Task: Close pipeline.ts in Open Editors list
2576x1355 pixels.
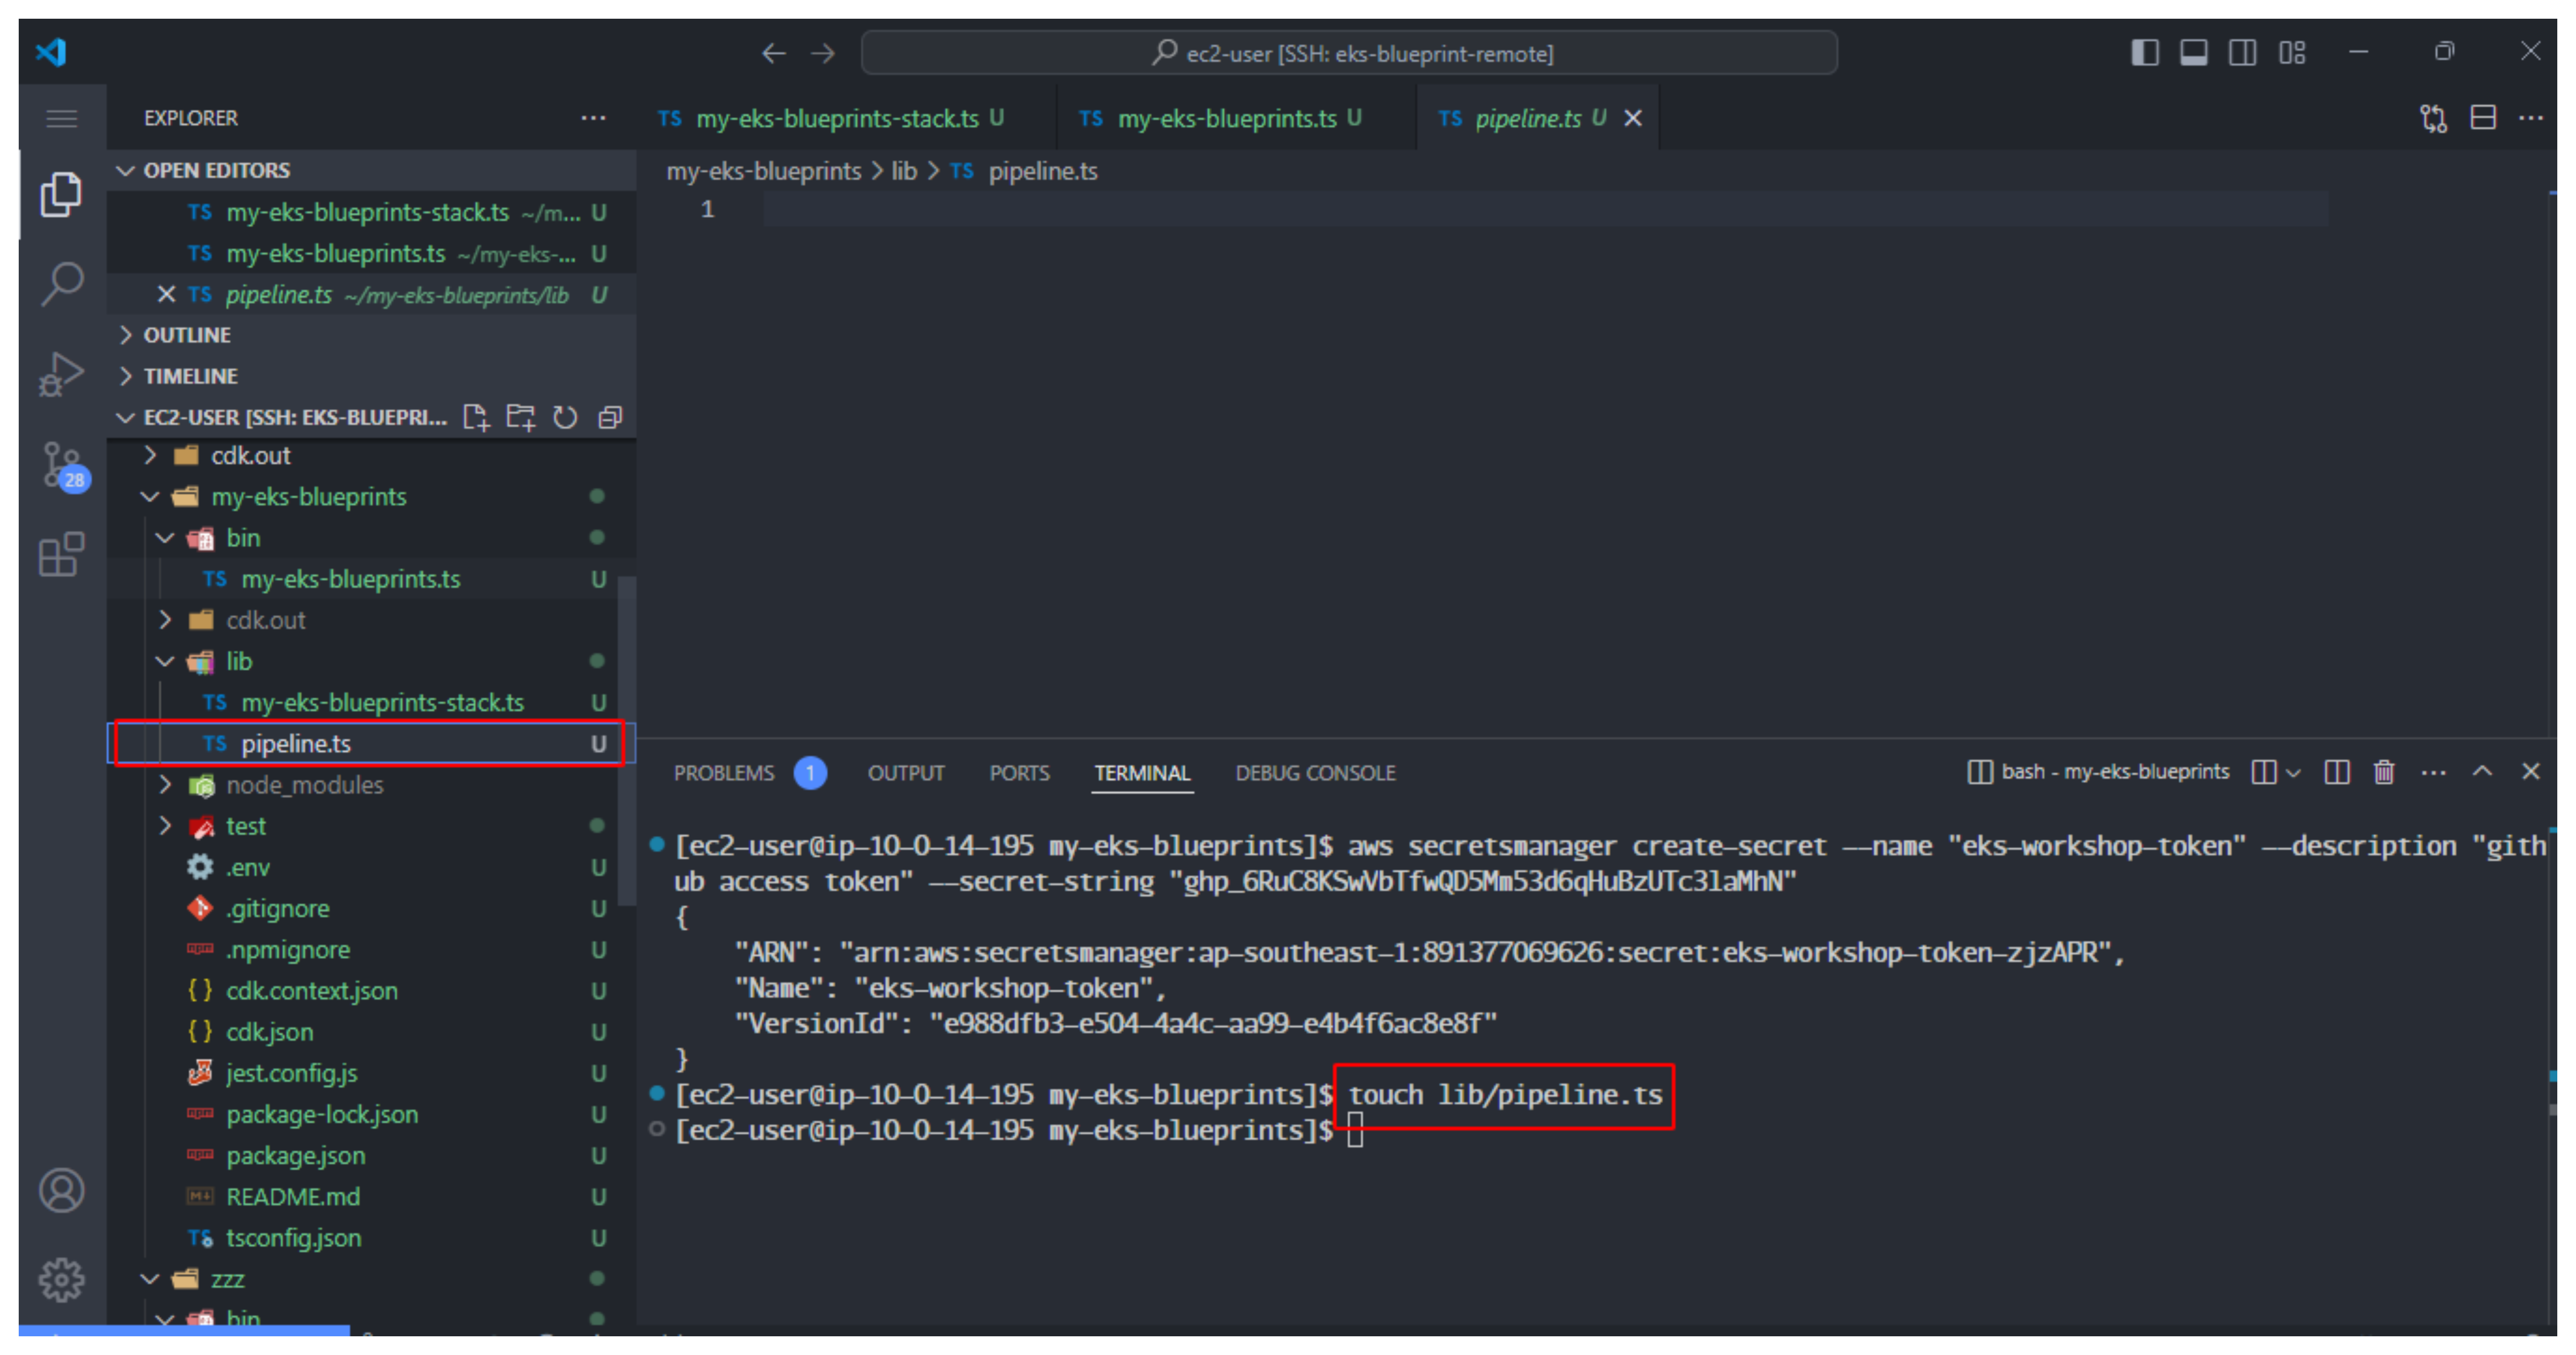Action: (x=166, y=294)
